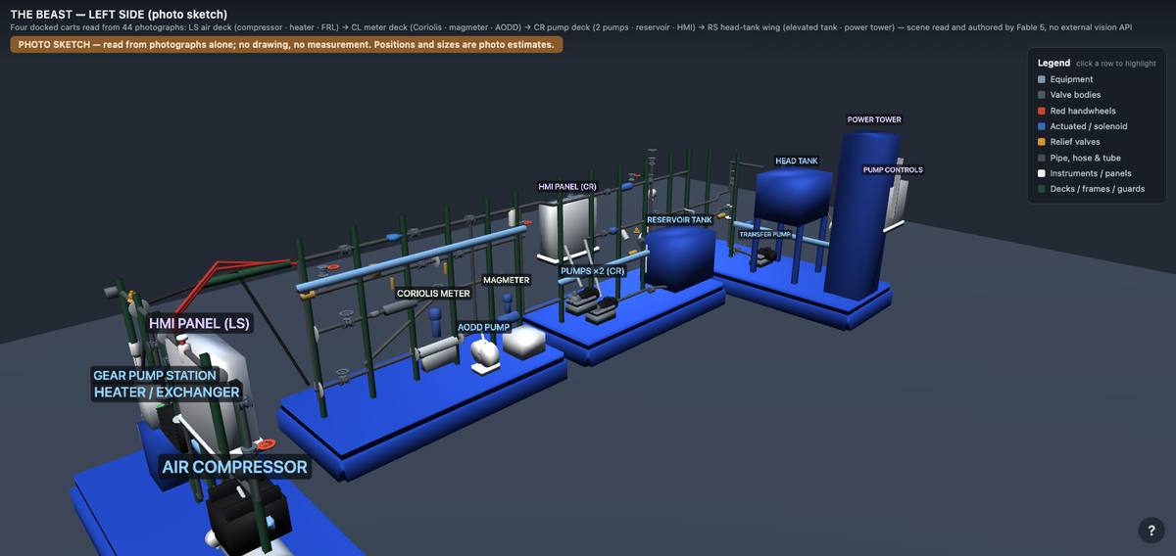Screen dimensions: 1176x556
Task: Highlight the Decks / frames / guards legend row
Action: click(x=1095, y=189)
